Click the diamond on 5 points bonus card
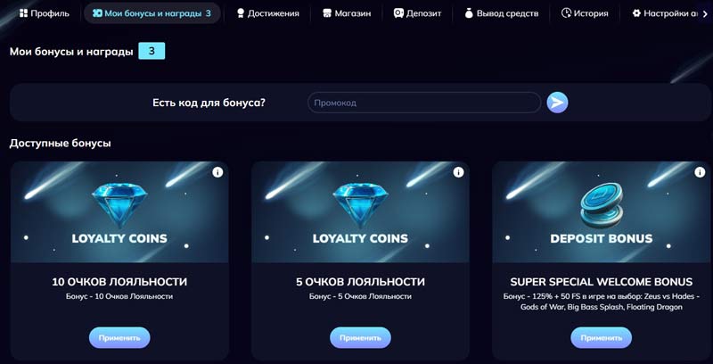713x364 pixels. pos(360,204)
